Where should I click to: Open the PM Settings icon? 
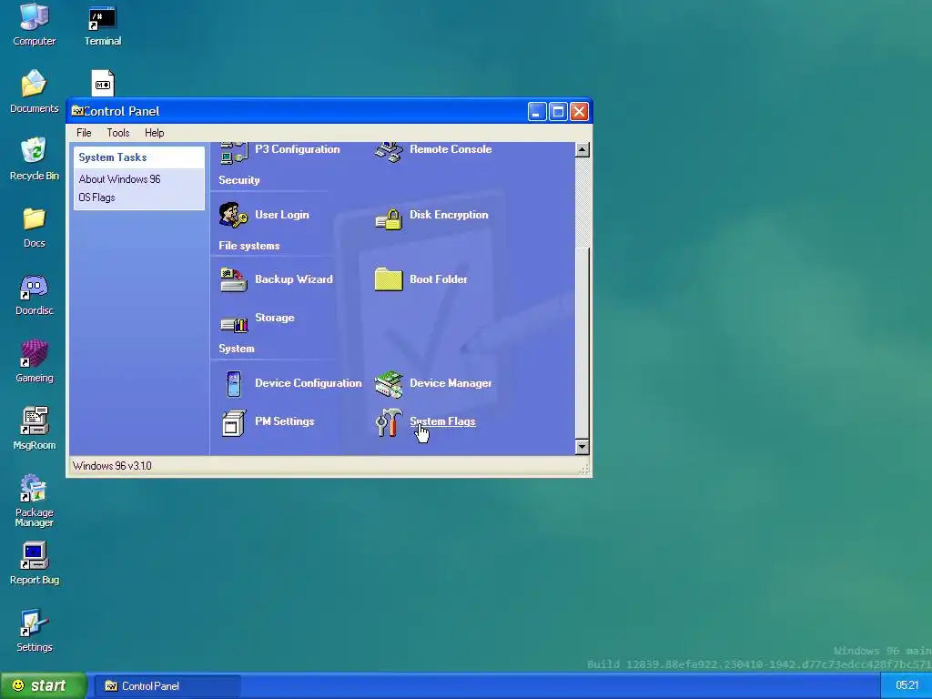(x=234, y=422)
